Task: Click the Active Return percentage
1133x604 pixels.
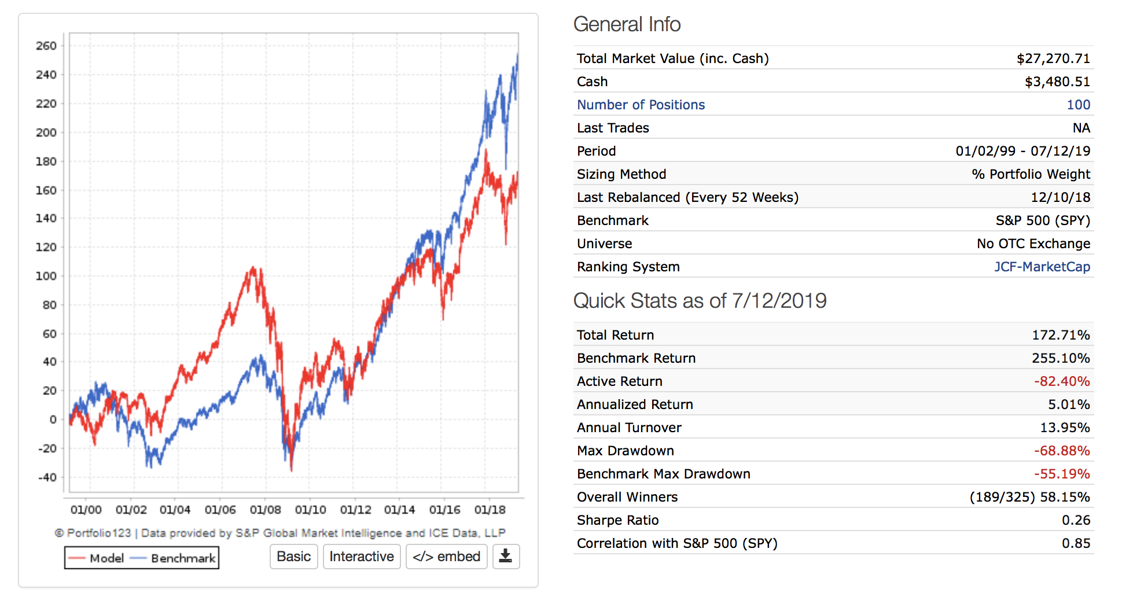Action: [x=1061, y=381]
